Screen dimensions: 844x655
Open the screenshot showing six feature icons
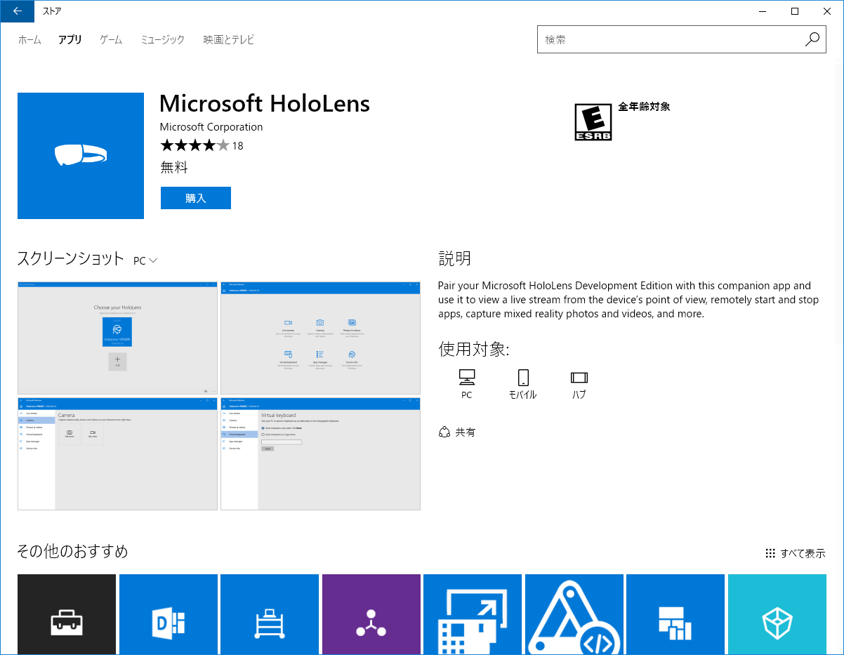(x=320, y=338)
